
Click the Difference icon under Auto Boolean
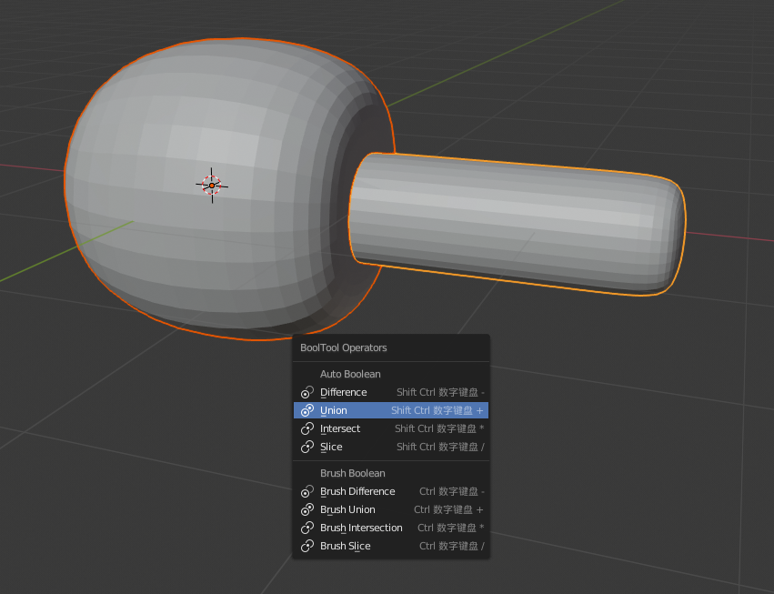pyautogui.click(x=307, y=392)
